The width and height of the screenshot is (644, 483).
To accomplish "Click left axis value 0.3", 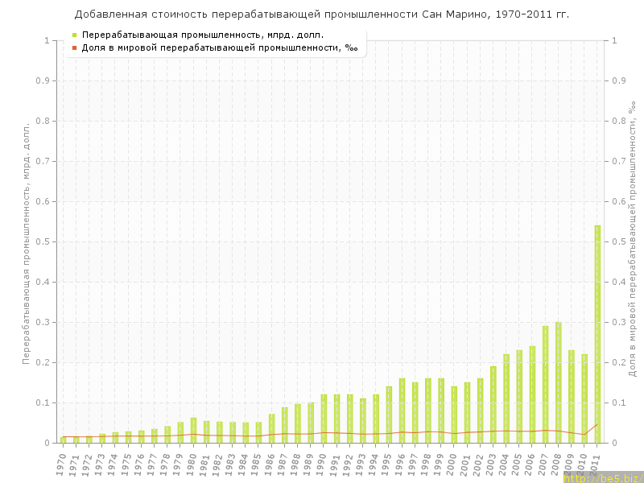I will click(x=43, y=322).
